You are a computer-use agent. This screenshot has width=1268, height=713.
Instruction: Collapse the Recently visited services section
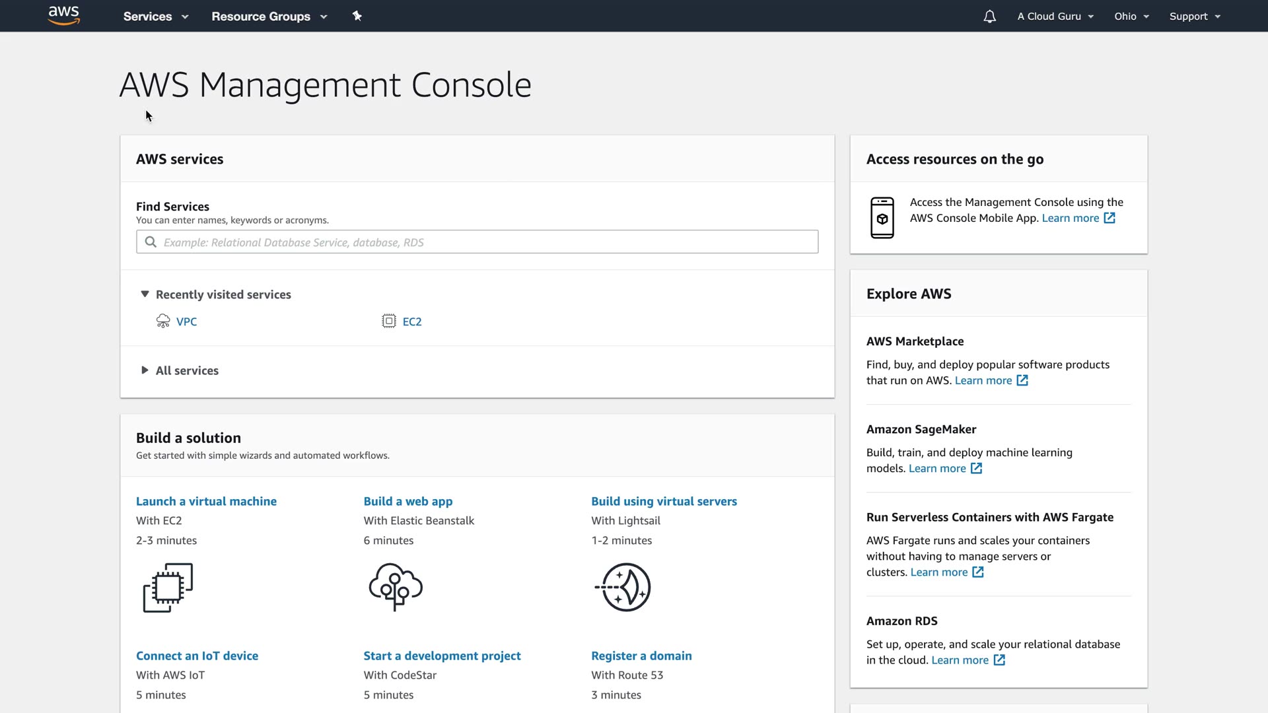[145, 294]
